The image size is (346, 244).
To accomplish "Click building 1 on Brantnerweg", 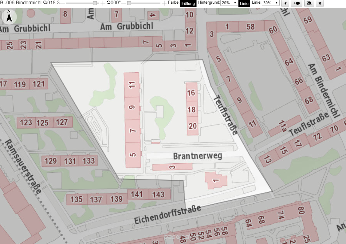I will click(216, 181).
